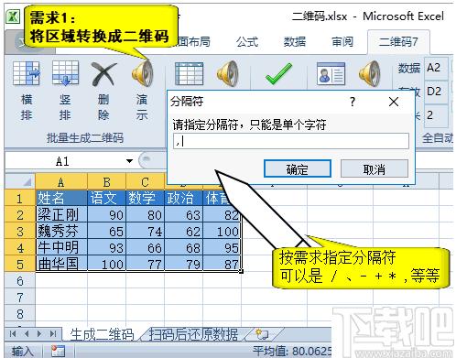Click cell containing 曲华国
Viewport: 456px width, 358px height.
click(61, 264)
